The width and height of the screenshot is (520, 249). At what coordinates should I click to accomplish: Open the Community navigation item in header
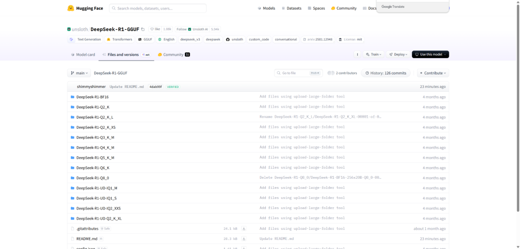(x=344, y=8)
